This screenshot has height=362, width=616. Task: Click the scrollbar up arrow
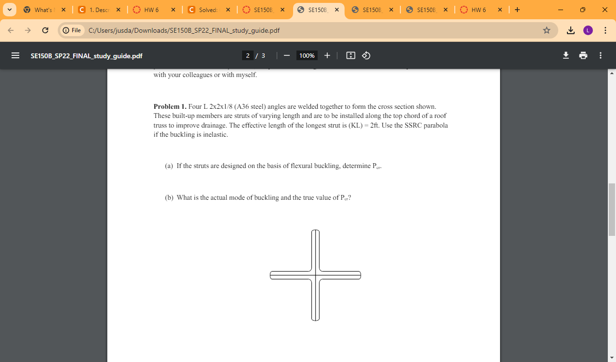[612, 73]
